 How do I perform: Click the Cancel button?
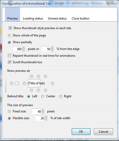point(103,132)
